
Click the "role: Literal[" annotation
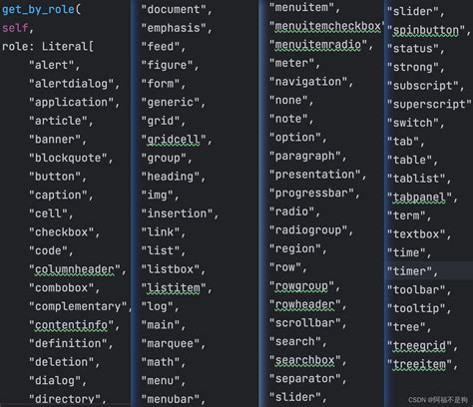pyautogui.click(x=48, y=46)
